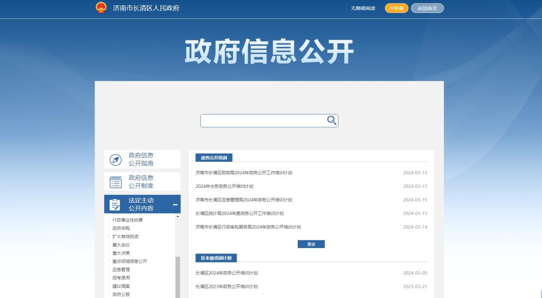
Task: Select the 区本级培训计划 section tab
Action: 216,258
